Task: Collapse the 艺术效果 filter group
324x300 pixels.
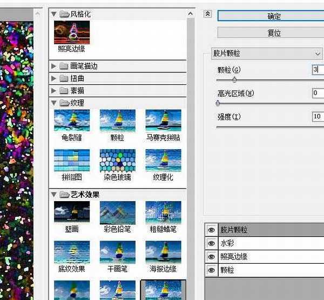Action: click(54, 195)
